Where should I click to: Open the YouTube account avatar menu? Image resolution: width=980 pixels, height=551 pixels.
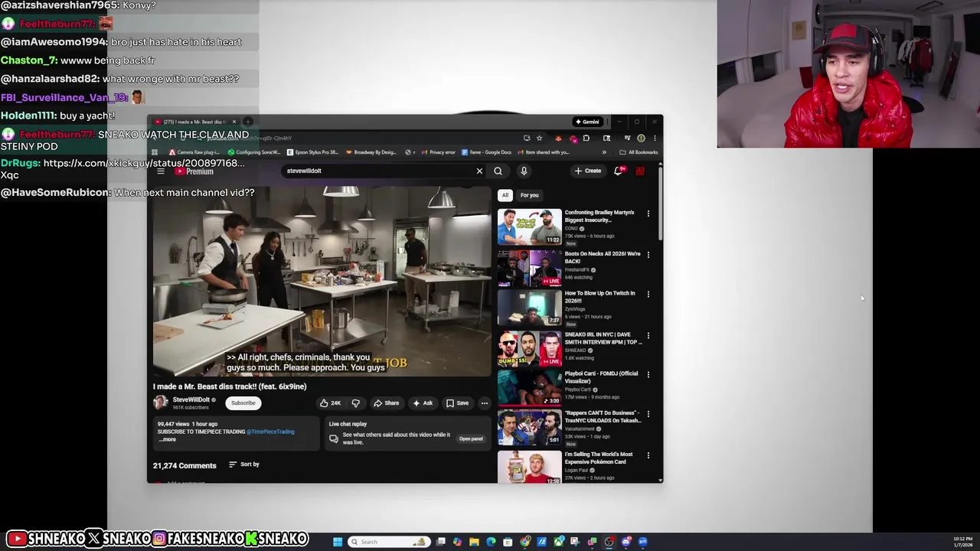[x=640, y=171]
